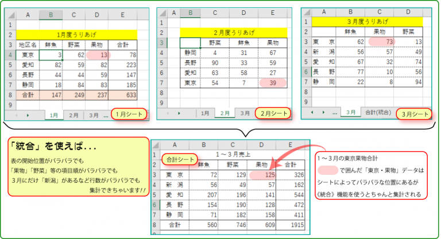This screenshot has height=239, width=441.
Task: Click the 地区名 header cell in the 1月 sheet
Action: (28, 45)
